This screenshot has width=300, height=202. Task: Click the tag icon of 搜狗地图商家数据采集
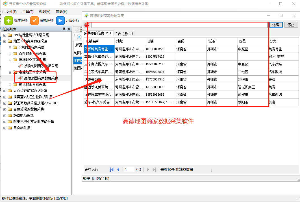click(20, 66)
